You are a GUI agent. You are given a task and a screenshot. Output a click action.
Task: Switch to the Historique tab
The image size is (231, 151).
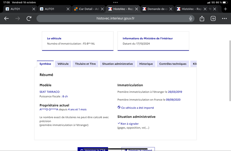(146, 64)
